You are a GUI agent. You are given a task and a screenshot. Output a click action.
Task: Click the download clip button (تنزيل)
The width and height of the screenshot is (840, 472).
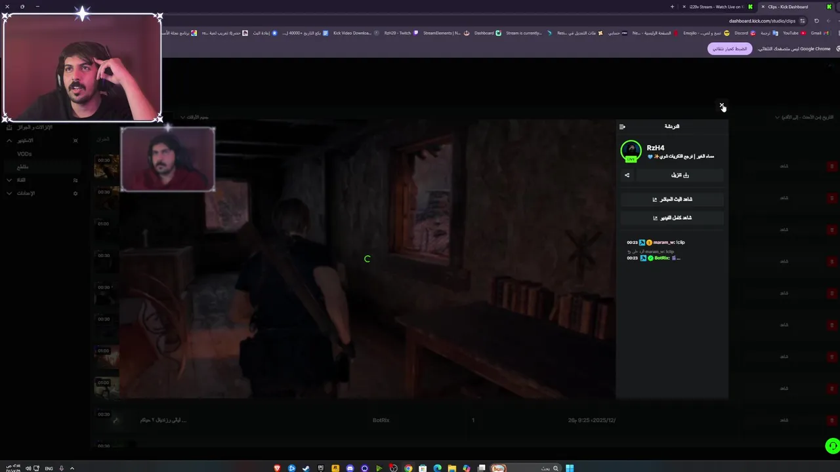[x=680, y=175]
